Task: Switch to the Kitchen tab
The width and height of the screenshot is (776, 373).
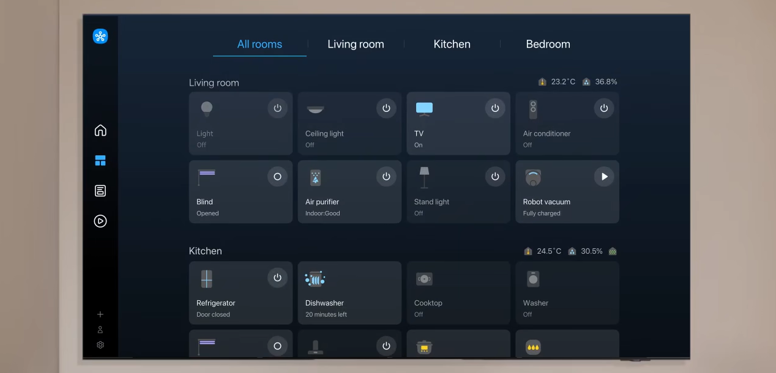Action: tap(452, 44)
